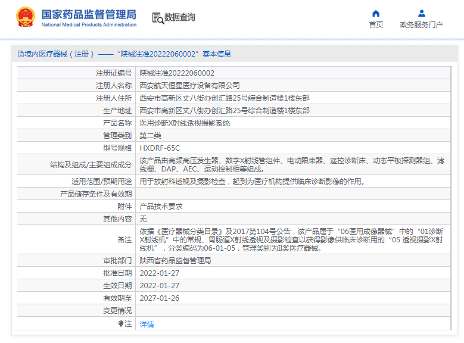Open the 首页 home link
The image size is (464, 343).
click(x=376, y=25)
